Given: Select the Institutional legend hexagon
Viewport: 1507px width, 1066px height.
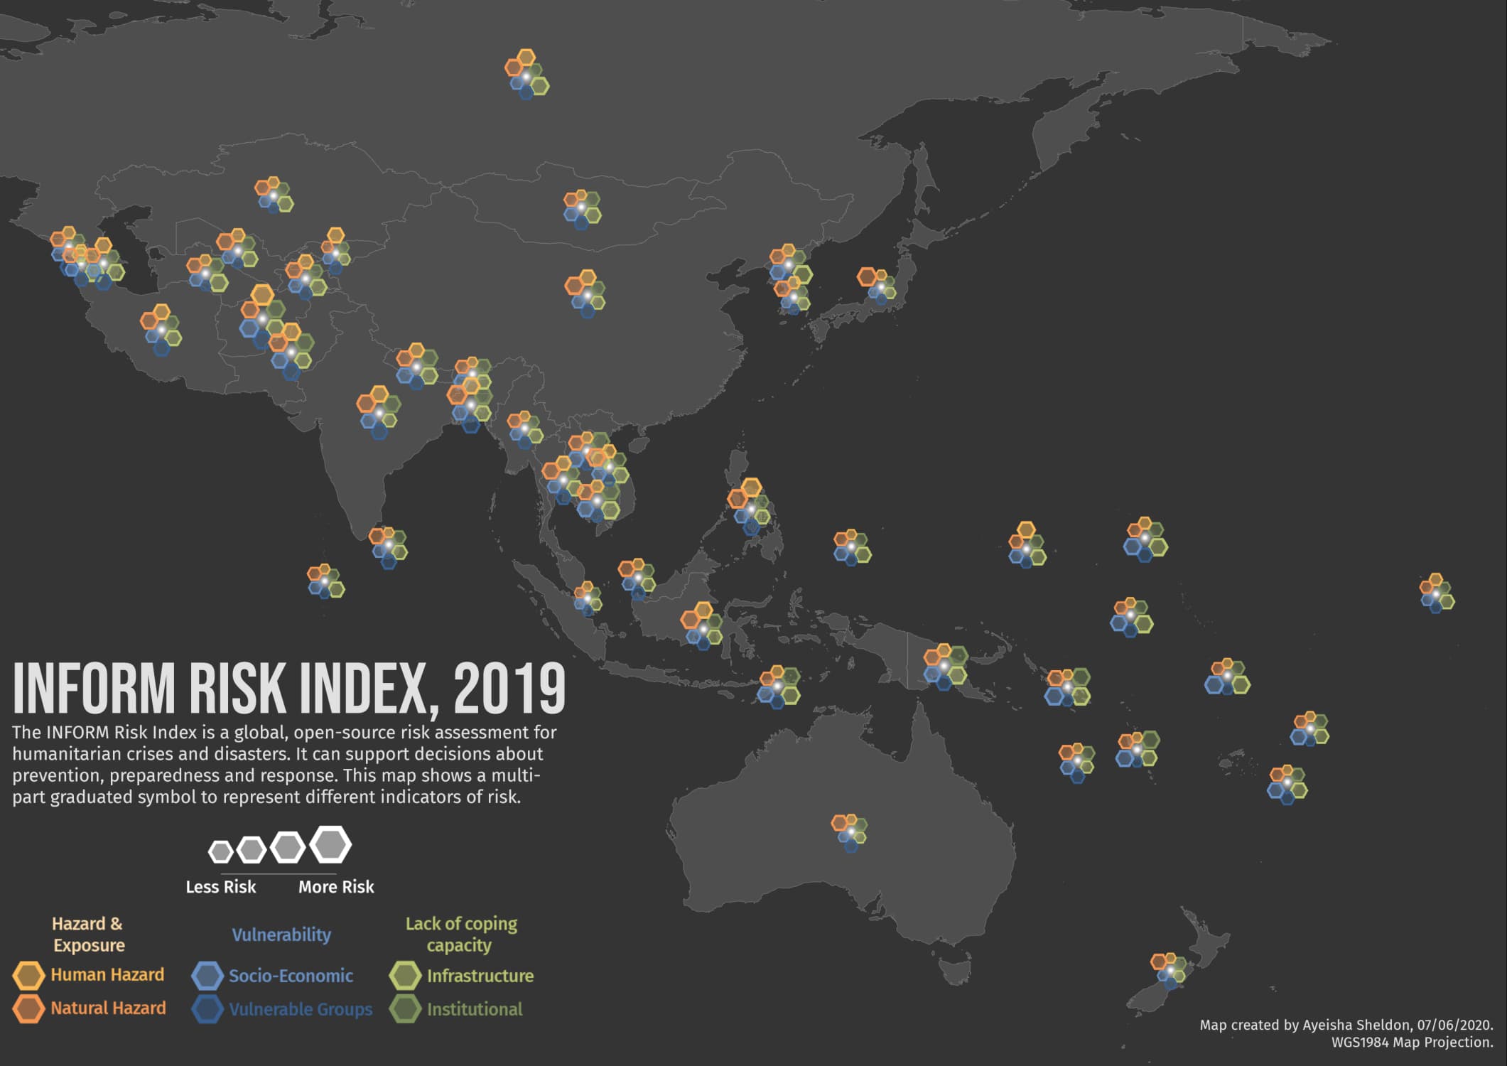Looking at the screenshot, I should (406, 1009).
